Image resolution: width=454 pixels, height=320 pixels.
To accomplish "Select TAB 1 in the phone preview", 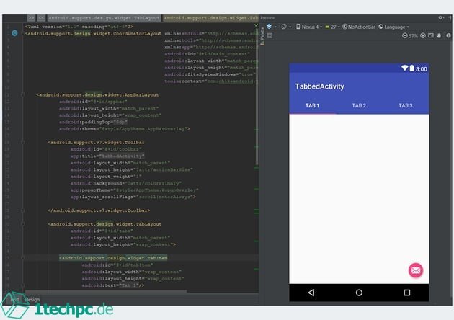I will coord(313,105).
